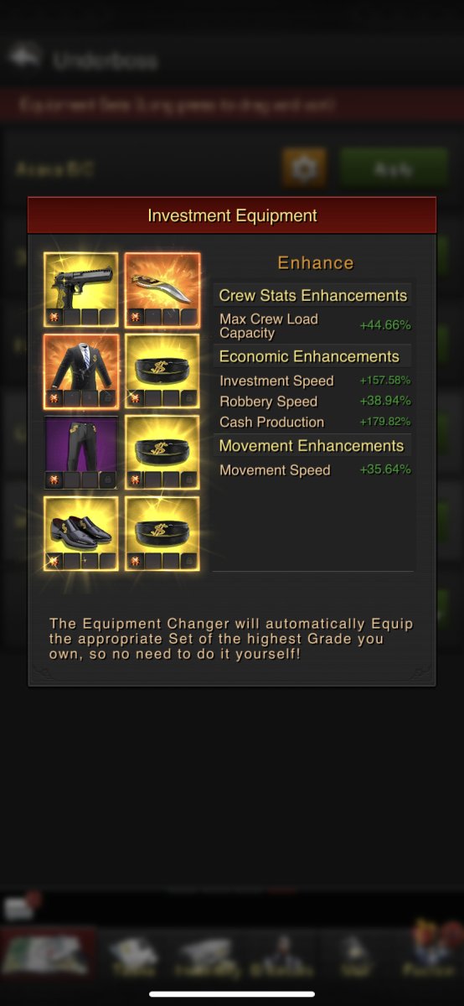Tap the Movement Enhancements header

[x=312, y=446]
